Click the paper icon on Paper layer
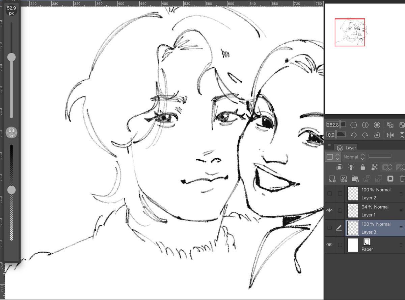Viewport: 405px width, 300px height. click(367, 241)
